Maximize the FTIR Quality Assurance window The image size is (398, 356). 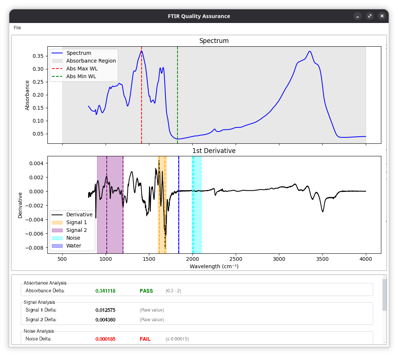[x=370, y=16]
